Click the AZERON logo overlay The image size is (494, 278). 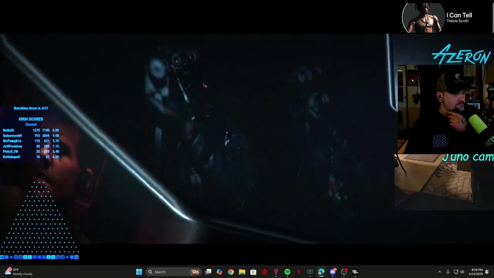[x=461, y=54]
